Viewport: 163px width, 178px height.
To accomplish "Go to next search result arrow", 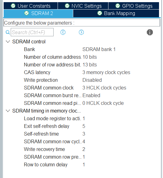I will tap(81, 32).
